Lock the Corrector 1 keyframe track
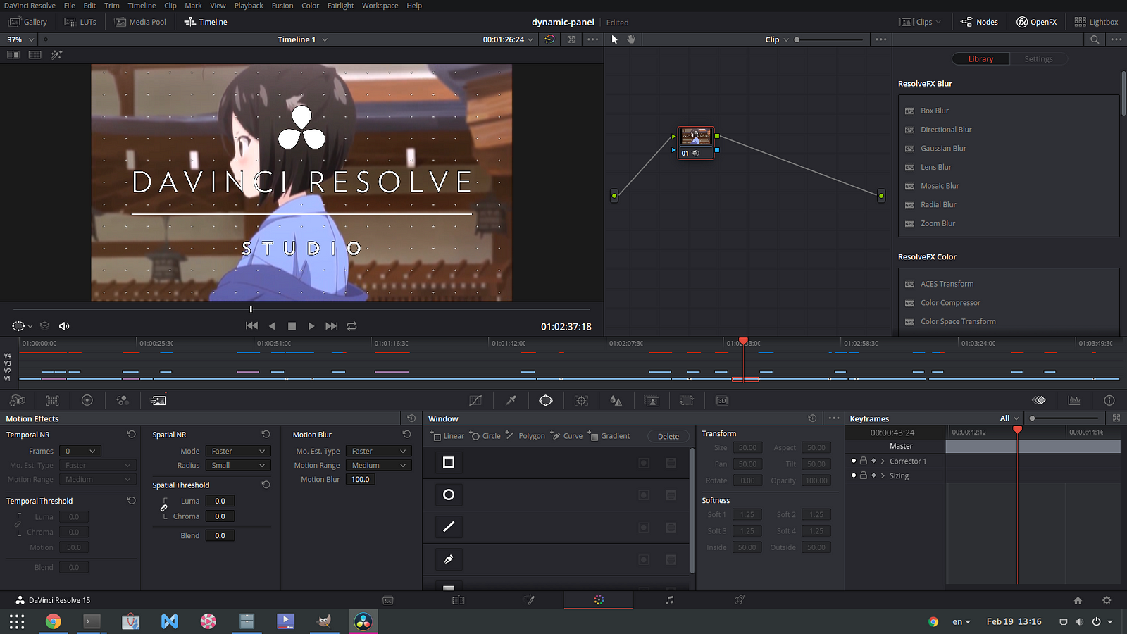The image size is (1127, 634). 864,461
